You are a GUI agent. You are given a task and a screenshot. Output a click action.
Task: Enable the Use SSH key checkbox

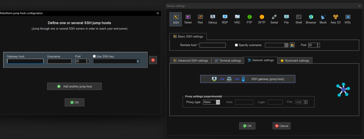pyautogui.click(x=94, y=56)
